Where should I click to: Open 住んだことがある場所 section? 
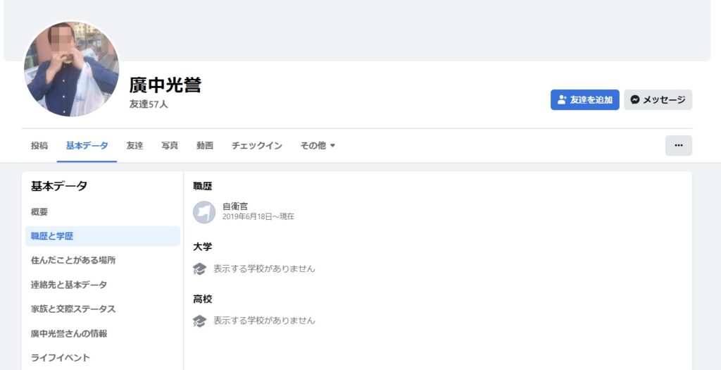point(103,261)
